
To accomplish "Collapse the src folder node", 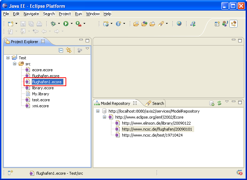I will point(14,64).
